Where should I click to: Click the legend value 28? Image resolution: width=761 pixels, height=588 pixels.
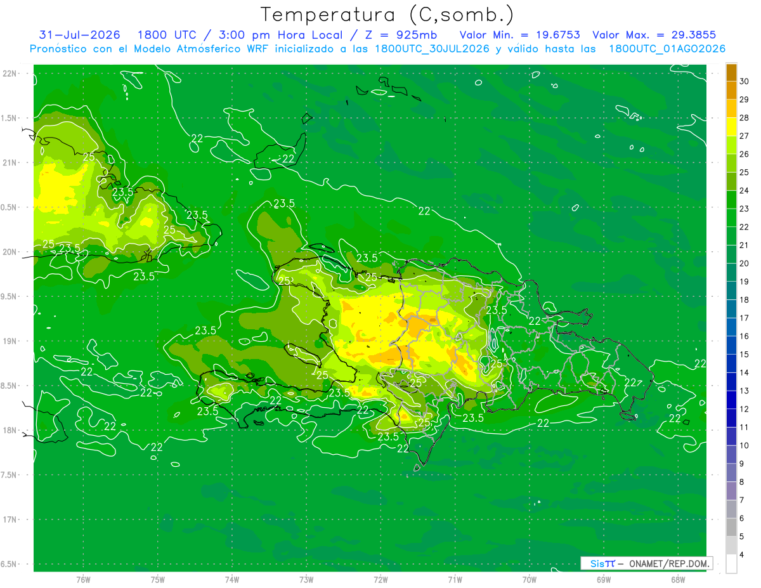point(745,117)
